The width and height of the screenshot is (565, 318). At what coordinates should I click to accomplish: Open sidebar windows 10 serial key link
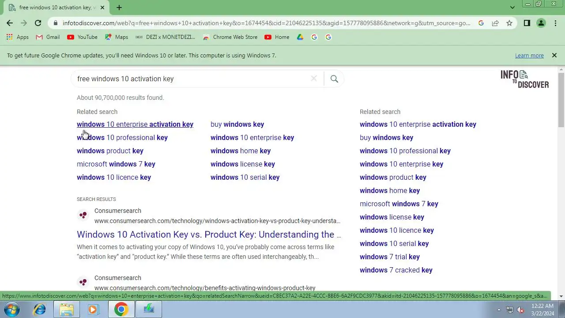coord(394,244)
